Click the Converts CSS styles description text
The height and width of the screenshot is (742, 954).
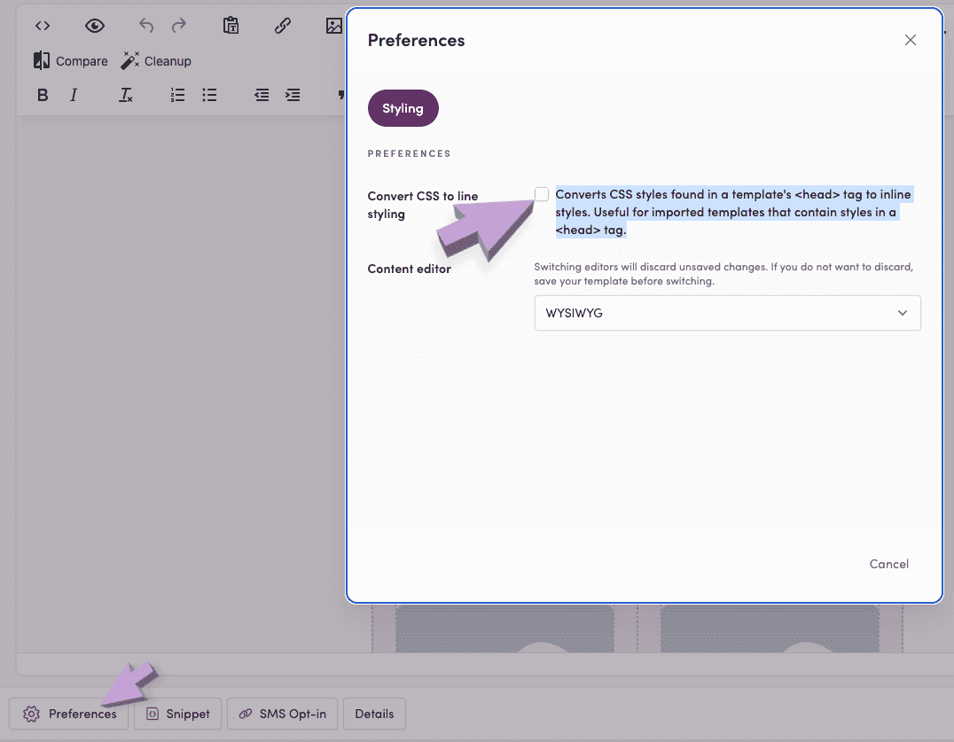734,212
